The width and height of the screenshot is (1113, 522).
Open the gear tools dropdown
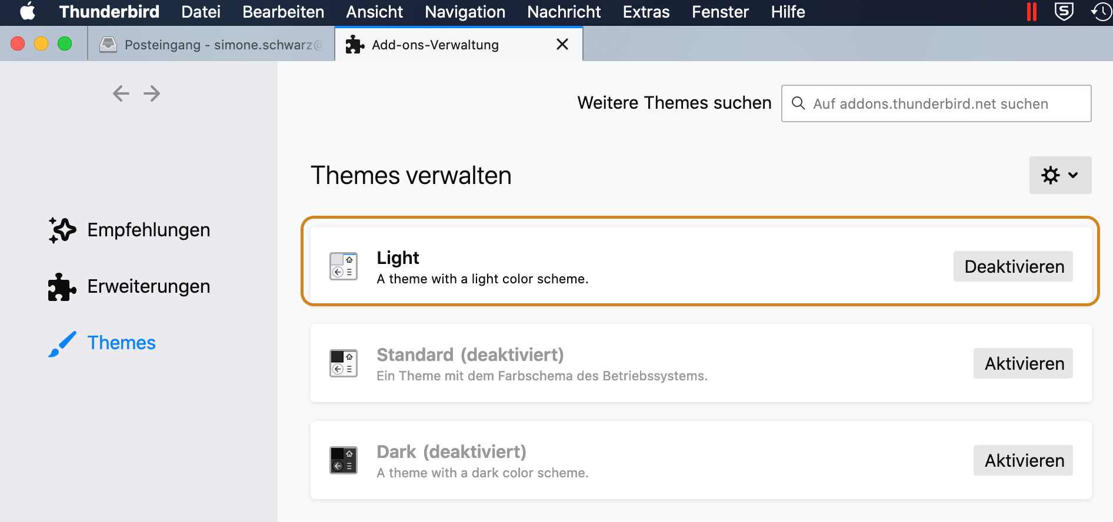(1060, 175)
